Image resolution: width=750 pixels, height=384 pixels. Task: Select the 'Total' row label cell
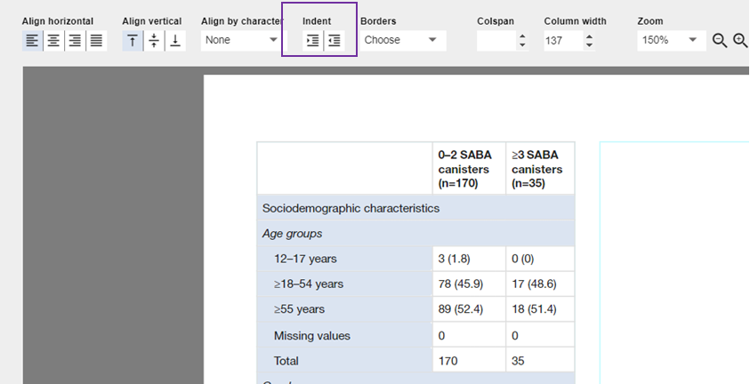coord(345,361)
